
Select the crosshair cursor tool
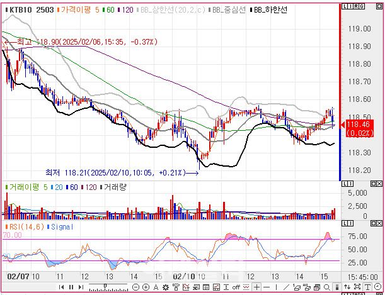257,287
